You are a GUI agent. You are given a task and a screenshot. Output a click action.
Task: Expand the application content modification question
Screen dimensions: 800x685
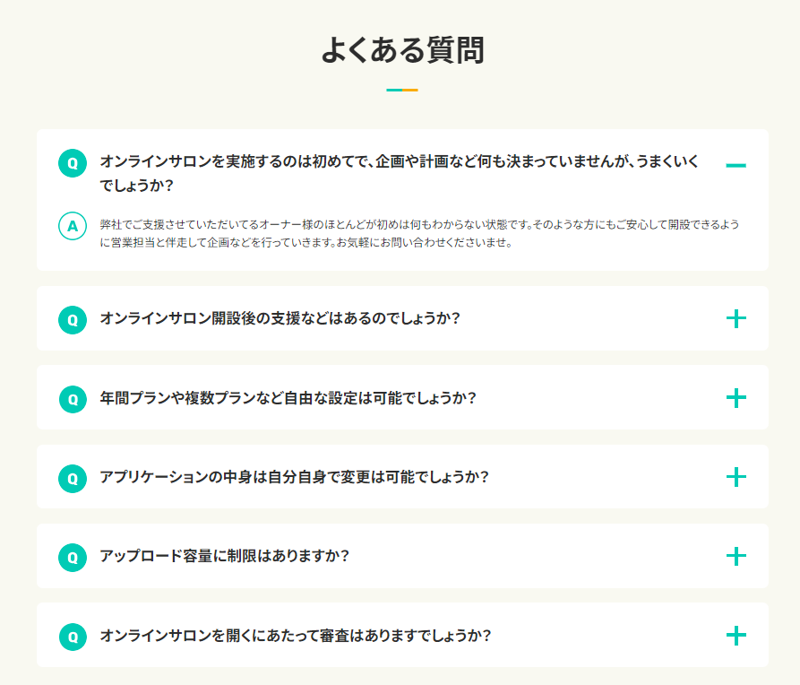coord(735,477)
